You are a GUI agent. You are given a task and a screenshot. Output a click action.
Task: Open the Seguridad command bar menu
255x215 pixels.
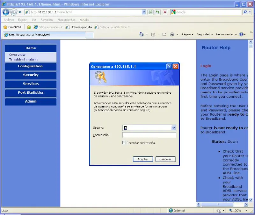205,34
